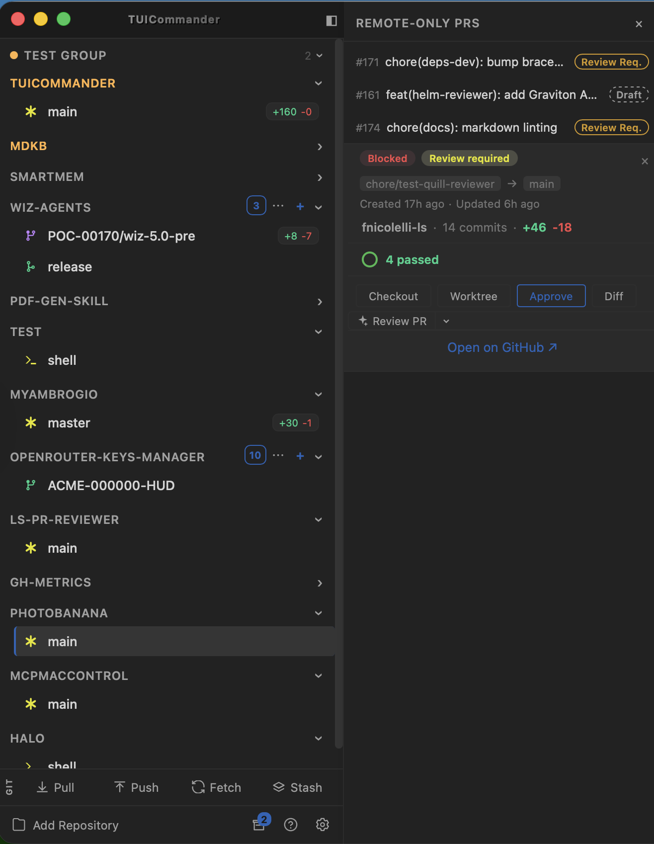The height and width of the screenshot is (844, 654).
Task: Open the Review PR dropdown arrow
Action: pyautogui.click(x=446, y=321)
